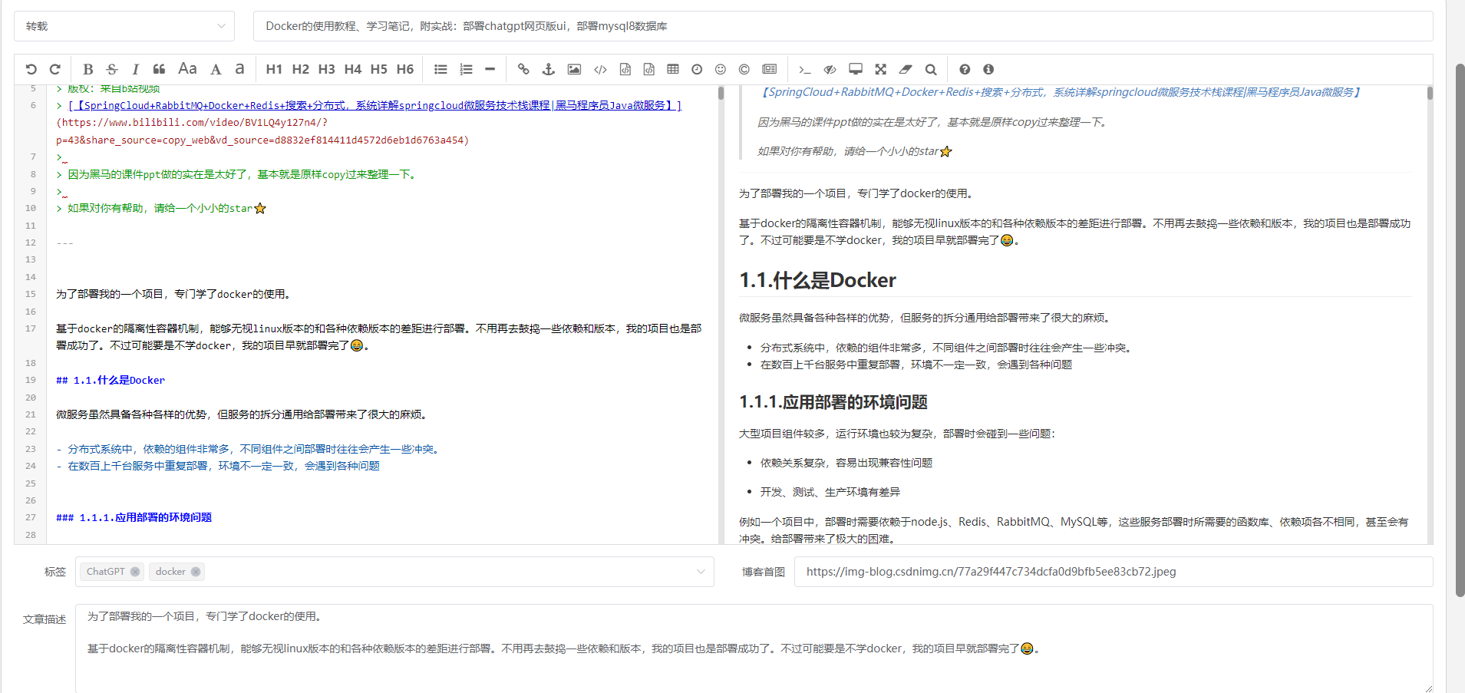Screen dimensions: 1465x693
Task: Remove the ChatGPT tag
Action: [135, 572]
